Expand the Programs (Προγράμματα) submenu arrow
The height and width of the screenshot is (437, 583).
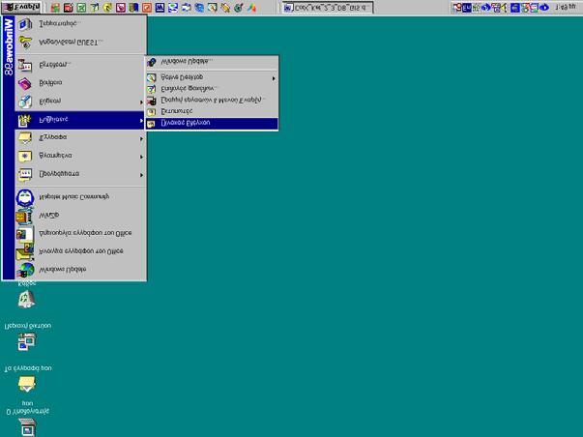[x=141, y=175]
